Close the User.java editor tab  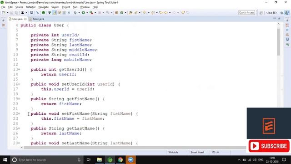point(25,19)
